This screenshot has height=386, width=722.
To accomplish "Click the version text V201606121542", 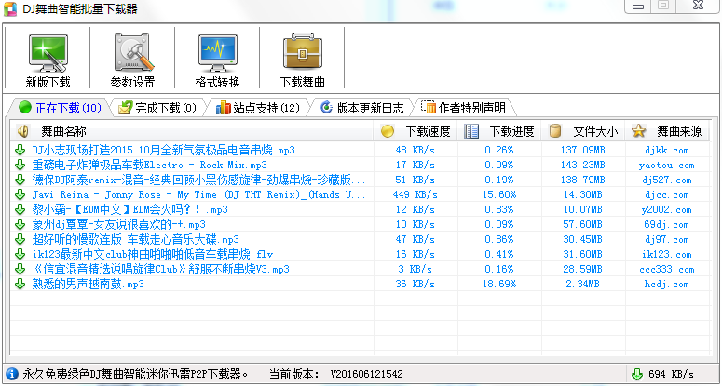I will click(x=366, y=374).
